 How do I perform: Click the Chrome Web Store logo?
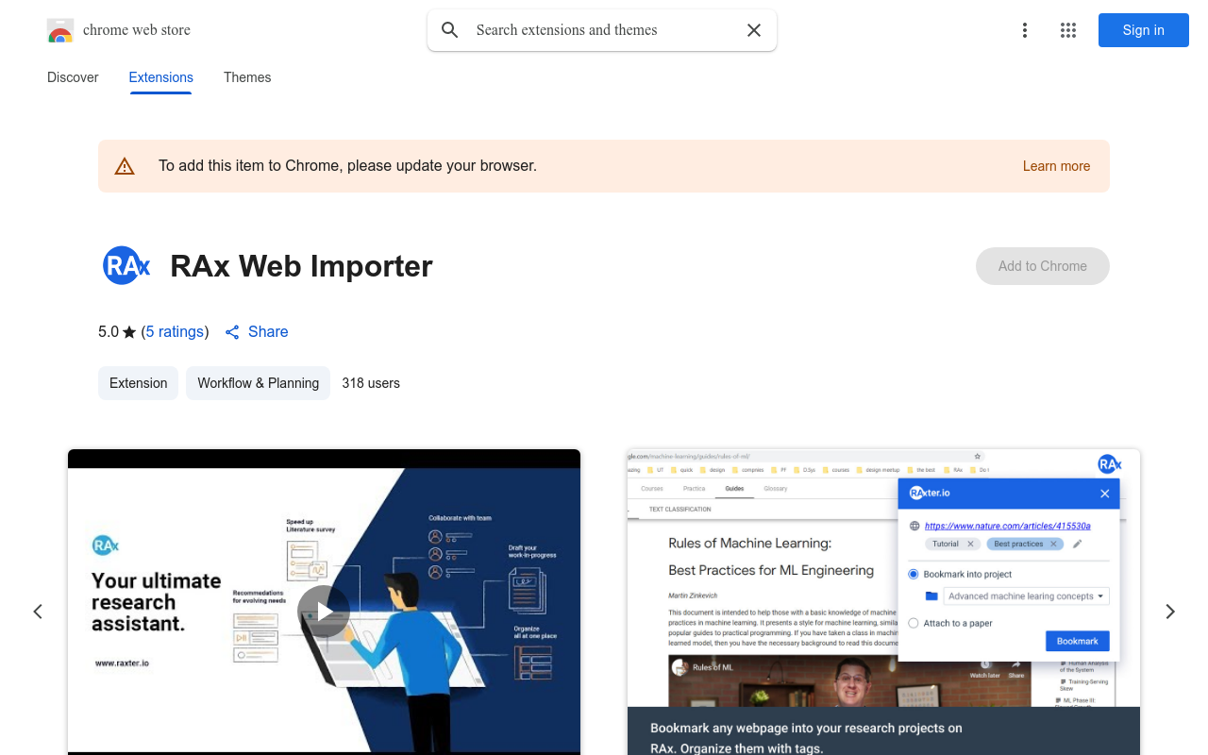coord(60,30)
